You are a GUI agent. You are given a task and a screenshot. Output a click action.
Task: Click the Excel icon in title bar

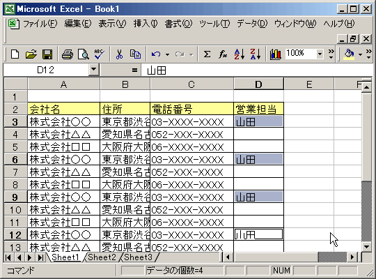click(x=10, y=9)
